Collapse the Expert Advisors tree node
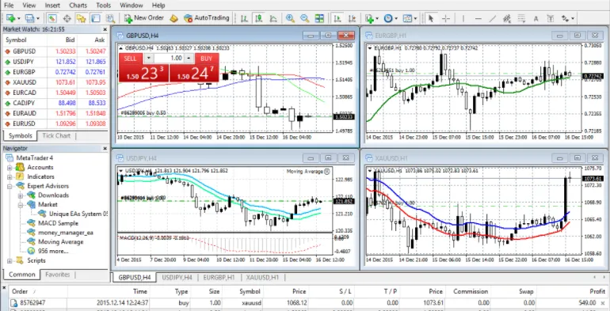The width and height of the screenshot is (610, 311). [10, 186]
